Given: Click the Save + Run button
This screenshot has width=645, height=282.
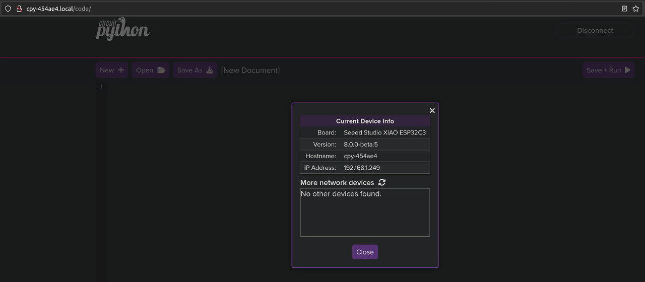Looking at the screenshot, I should point(608,70).
